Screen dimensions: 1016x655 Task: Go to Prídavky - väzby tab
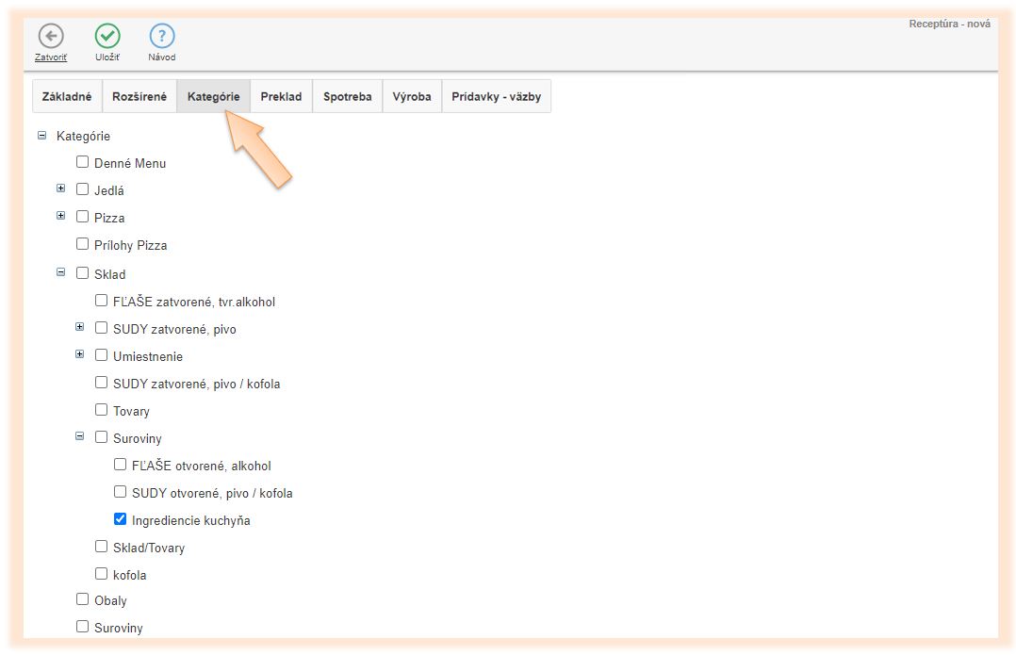pyautogui.click(x=496, y=96)
